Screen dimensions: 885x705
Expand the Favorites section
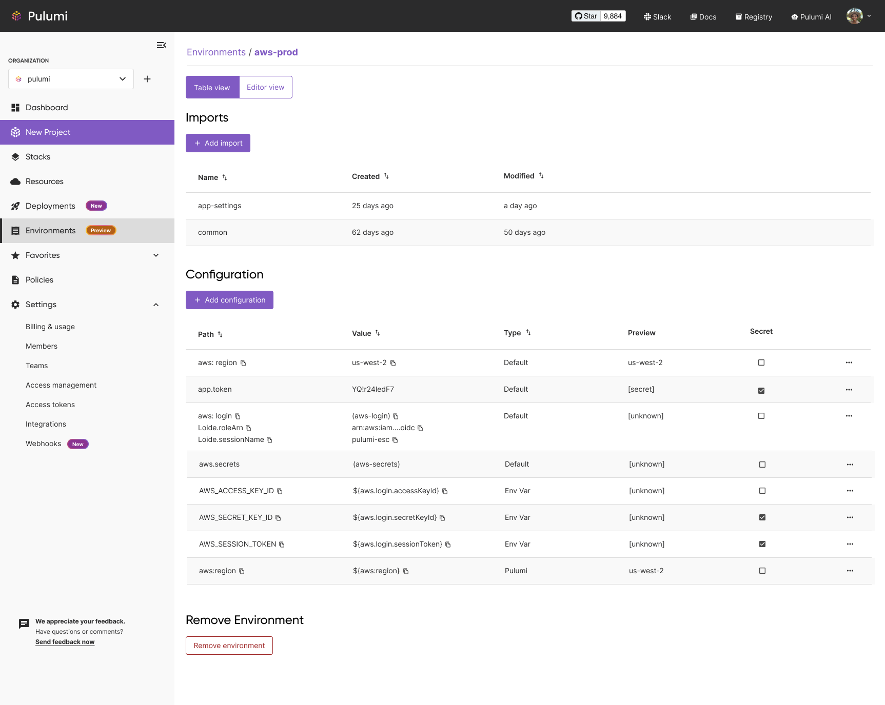(156, 255)
